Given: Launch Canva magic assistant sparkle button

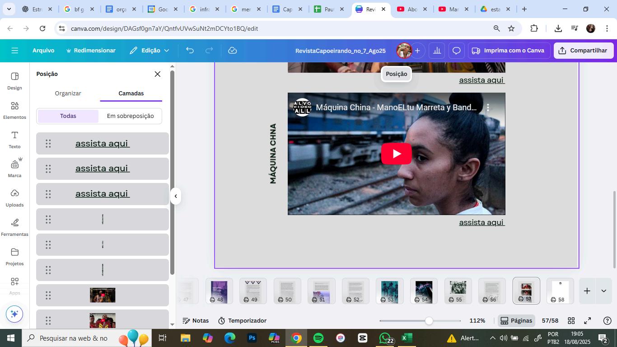Looking at the screenshot, I should click(14, 314).
